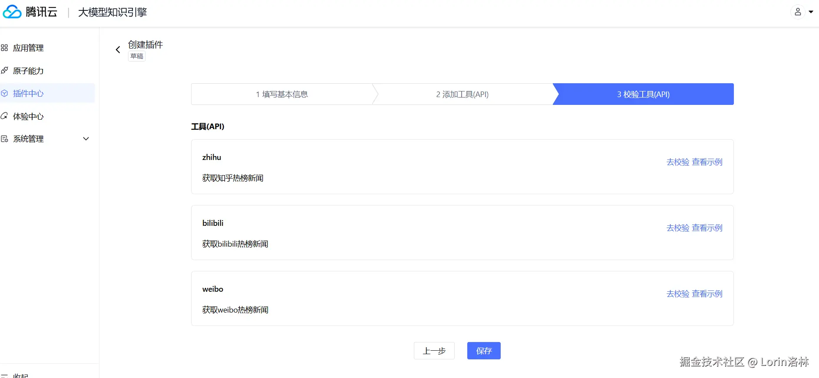Screen dimensions: 819x378
Task: Click the Tencent Cloud logo
Action: (x=30, y=12)
